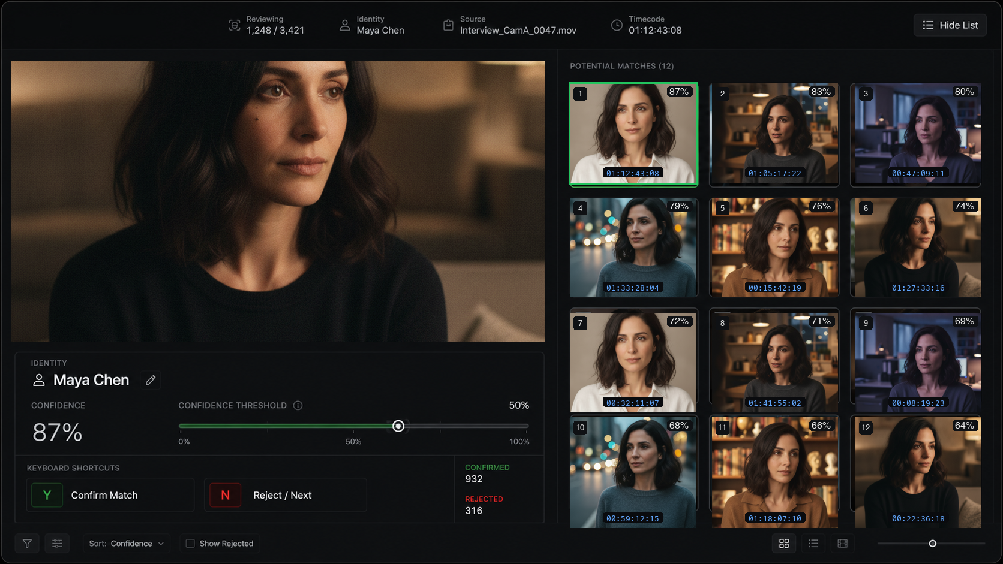The width and height of the screenshot is (1003, 564).
Task: Enable the Show Rejected checkbox
Action: tap(190, 544)
